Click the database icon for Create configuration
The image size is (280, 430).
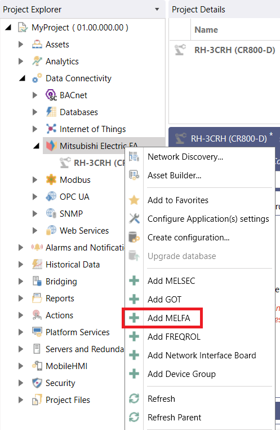[134, 238]
